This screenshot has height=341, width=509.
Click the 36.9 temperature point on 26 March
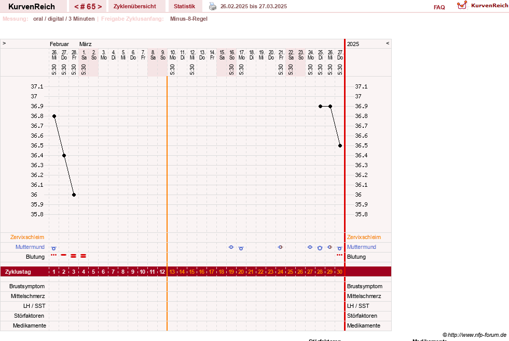[330, 106]
